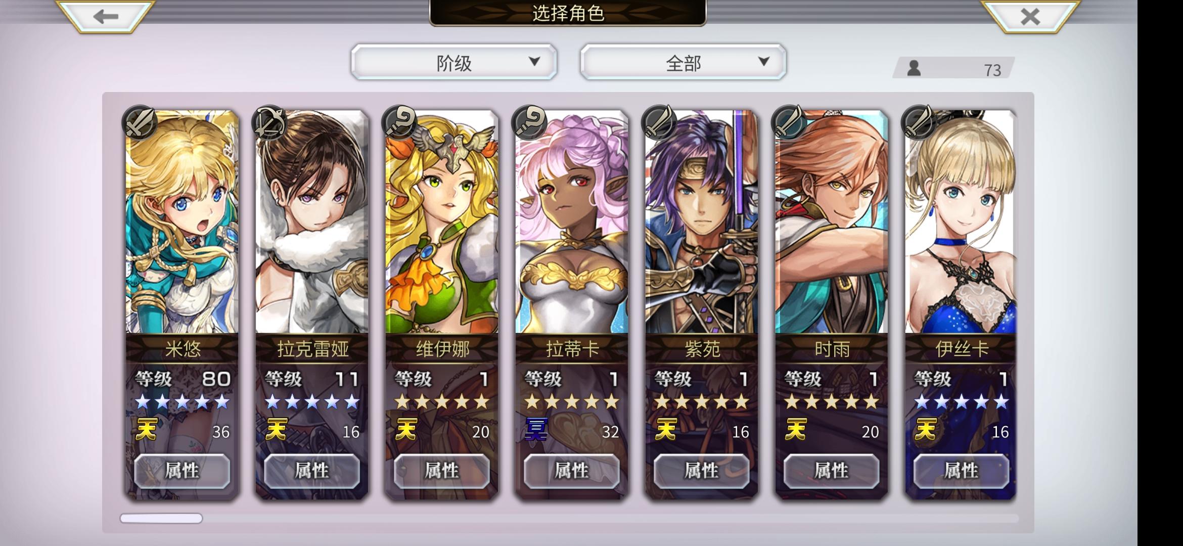The image size is (1183, 546).
Task: Open 属性 for 米悠
Action: 182,471
